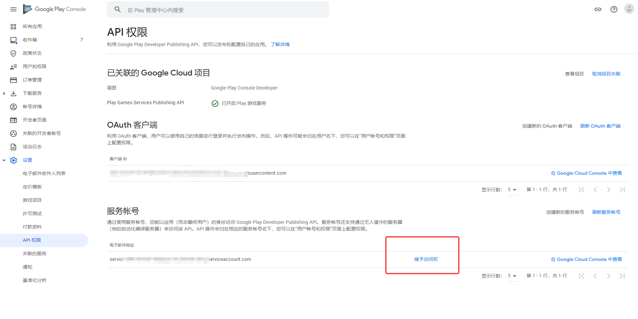Click the 开发者页面 page icon
Image resolution: width=638 pixels, height=319 pixels.
pos(13,120)
